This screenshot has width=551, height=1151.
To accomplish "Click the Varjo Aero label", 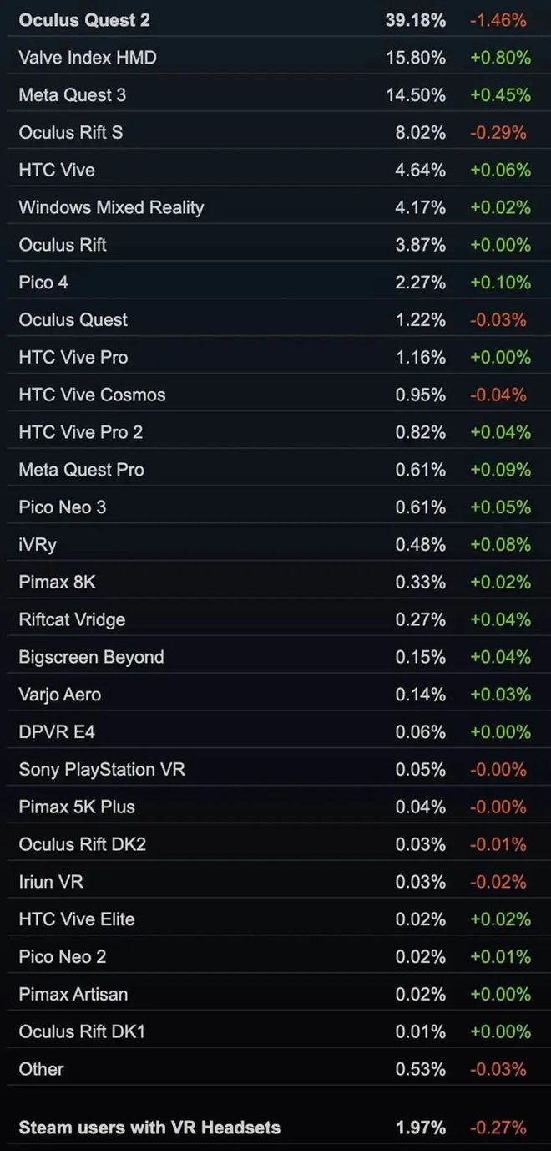I will [60, 695].
